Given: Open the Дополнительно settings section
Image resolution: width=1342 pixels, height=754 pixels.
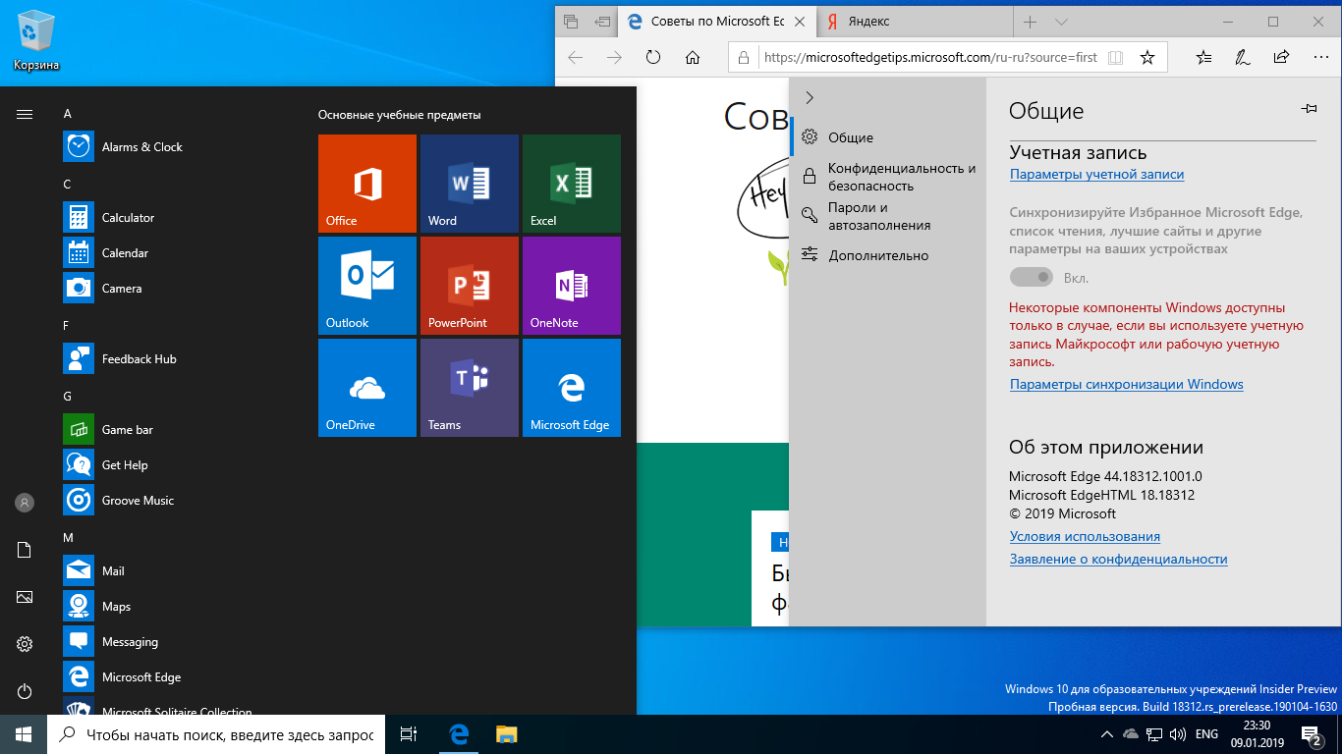Looking at the screenshot, I should point(877,255).
